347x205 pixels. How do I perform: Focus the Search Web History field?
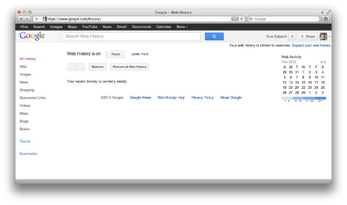tap(131, 36)
